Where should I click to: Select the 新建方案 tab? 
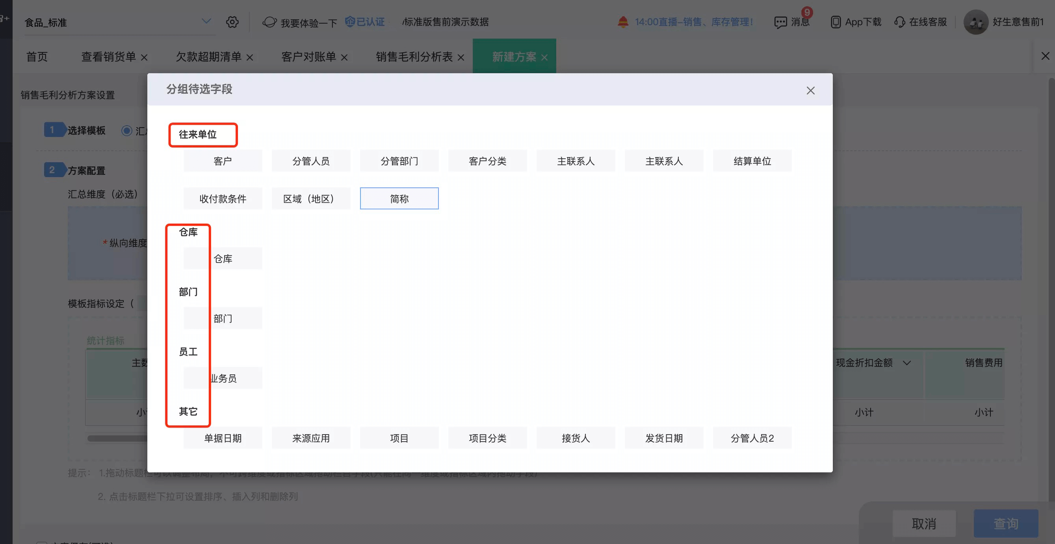coord(514,57)
